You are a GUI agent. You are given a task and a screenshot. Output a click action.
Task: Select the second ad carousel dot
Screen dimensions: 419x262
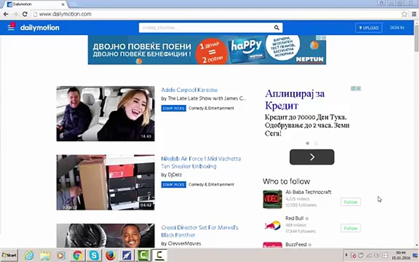point(316,143)
